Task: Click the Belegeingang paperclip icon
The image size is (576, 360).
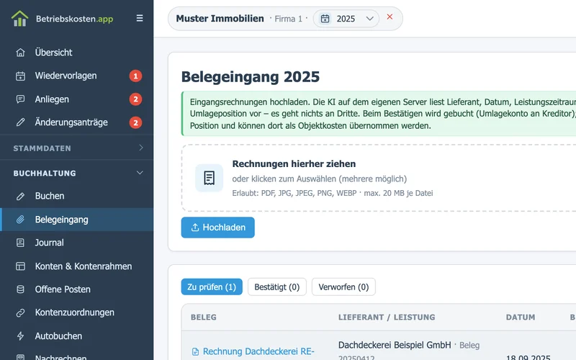Action: click(x=21, y=220)
